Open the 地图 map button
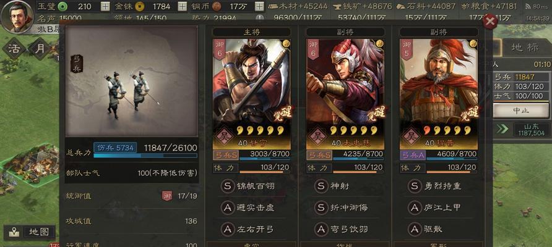 point(40,232)
